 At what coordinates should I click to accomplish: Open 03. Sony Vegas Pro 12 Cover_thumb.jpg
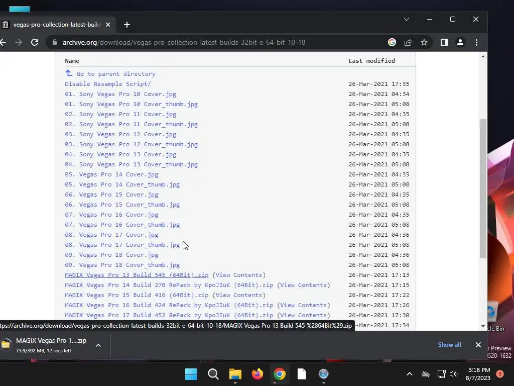pyautogui.click(x=131, y=144)
